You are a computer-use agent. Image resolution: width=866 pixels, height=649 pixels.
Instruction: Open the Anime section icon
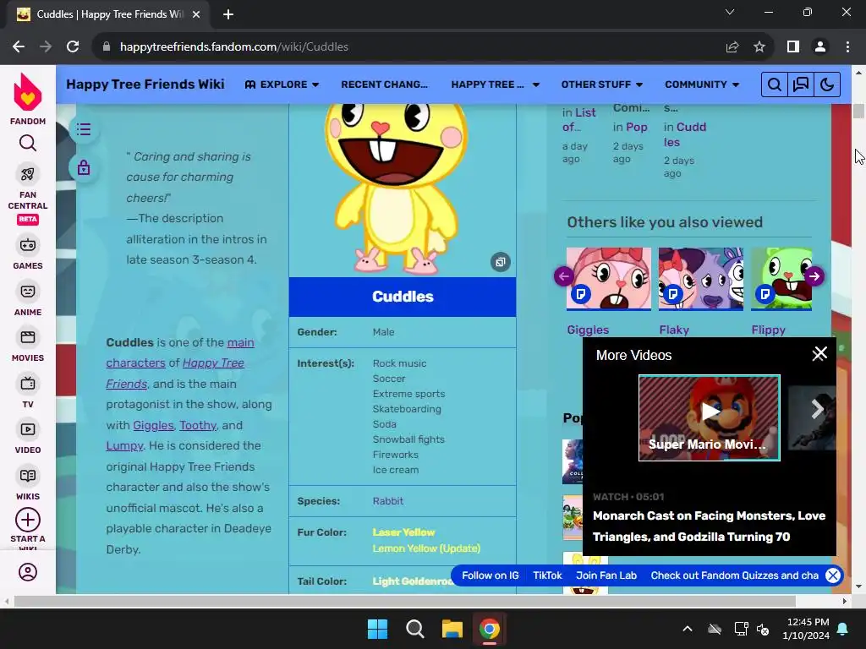pos(28,292)
